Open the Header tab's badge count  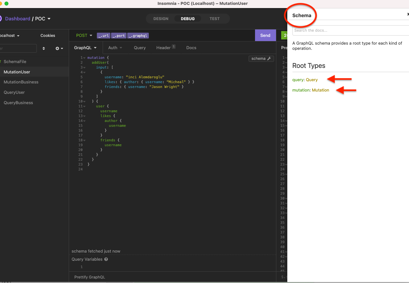(x=173, y=46)
